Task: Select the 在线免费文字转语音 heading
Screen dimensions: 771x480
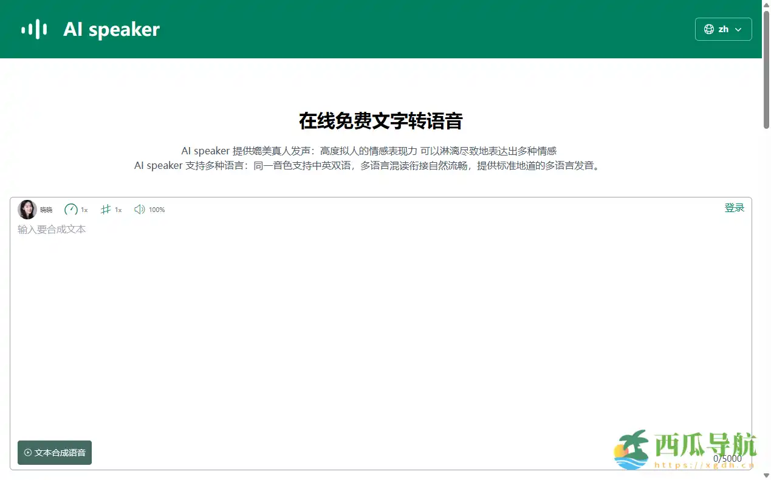Action: pyautogui.click(x=380, y=121)
